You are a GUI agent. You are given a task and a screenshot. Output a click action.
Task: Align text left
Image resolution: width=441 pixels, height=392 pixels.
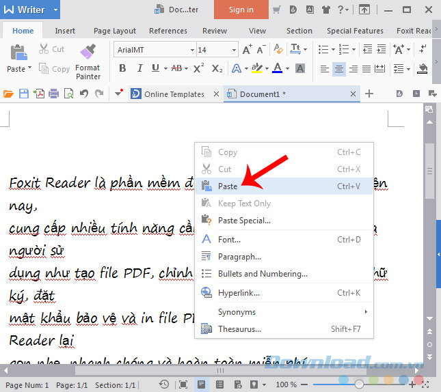325,68
